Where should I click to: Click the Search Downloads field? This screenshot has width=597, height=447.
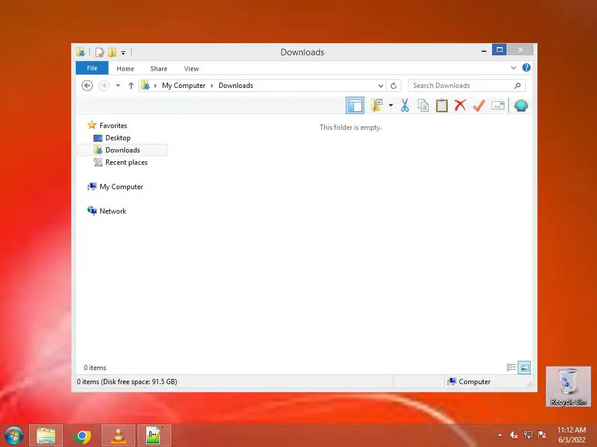click(467, 86)
